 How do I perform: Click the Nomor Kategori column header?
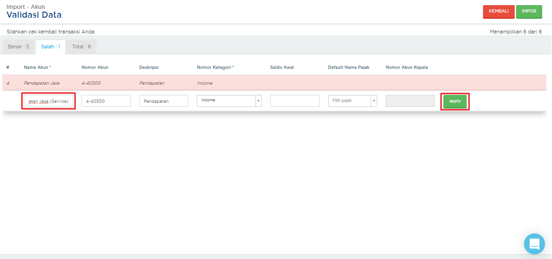pos(215,67)
